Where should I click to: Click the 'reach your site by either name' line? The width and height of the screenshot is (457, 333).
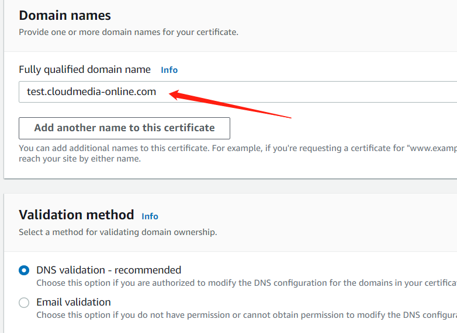tap(79, 159)
